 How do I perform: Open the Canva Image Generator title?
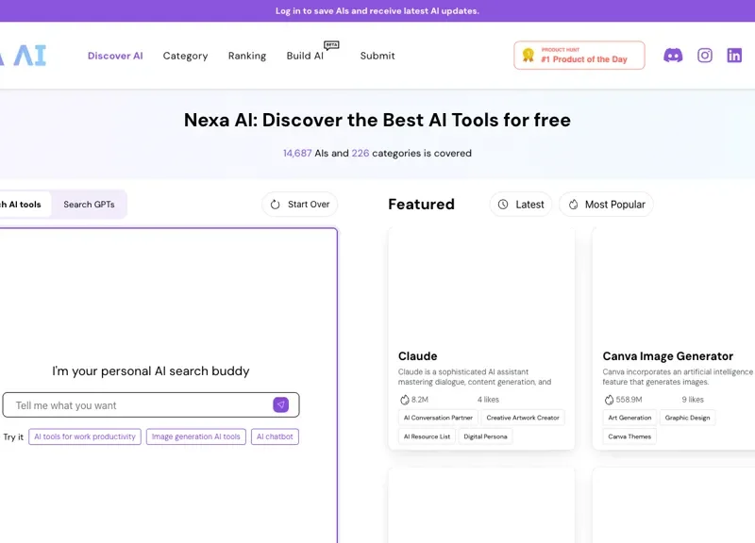tap(668, 356)
